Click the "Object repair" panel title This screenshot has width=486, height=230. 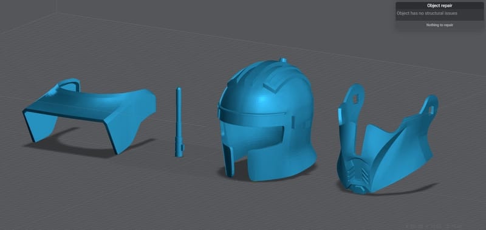pos(439,5)
